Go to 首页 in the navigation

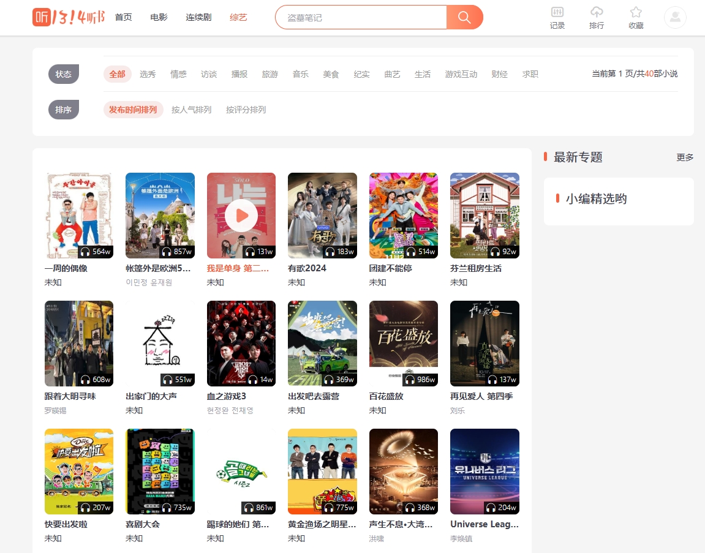pyautogui.click(x=124, y=18)
